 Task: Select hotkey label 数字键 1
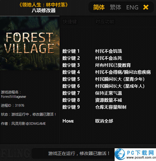71,51
